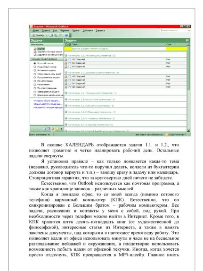Viewport: 203px width, 271px height.
Task: Select Задачи в Личные папки folder
Action: coord(48,52)
